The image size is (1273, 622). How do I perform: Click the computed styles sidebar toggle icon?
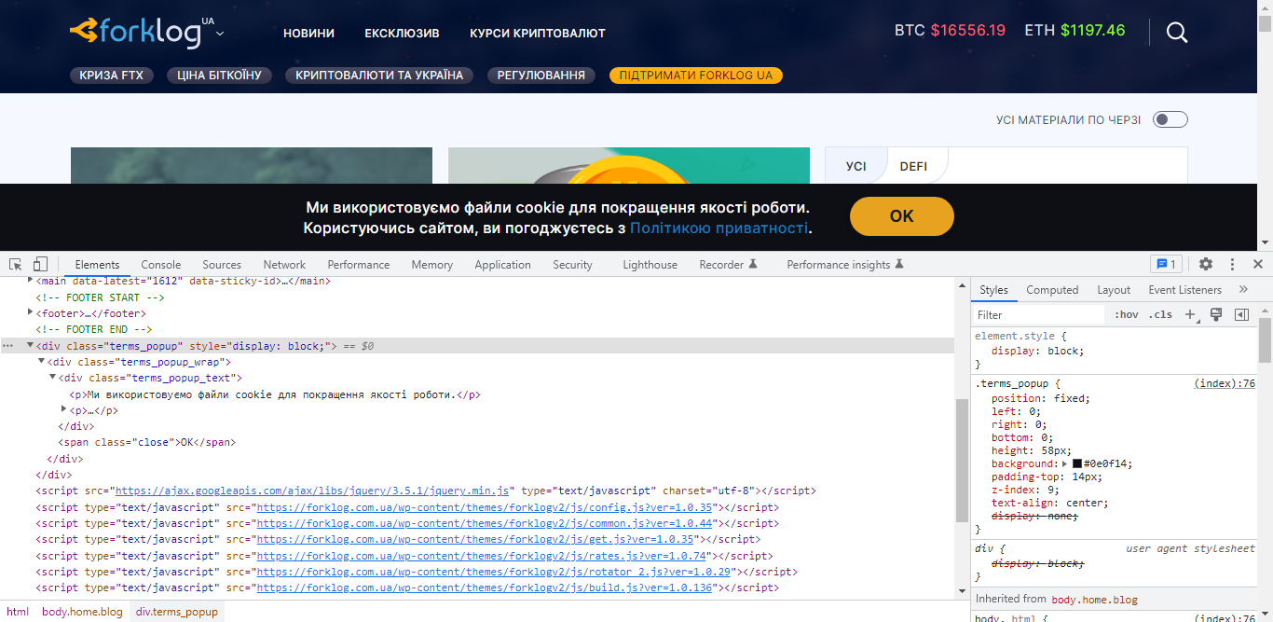[1241, 315]
